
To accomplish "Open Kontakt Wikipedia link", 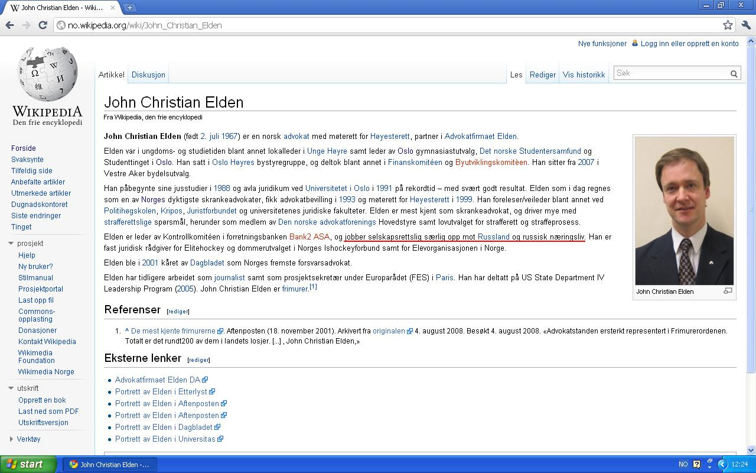I will pos(47,342).
